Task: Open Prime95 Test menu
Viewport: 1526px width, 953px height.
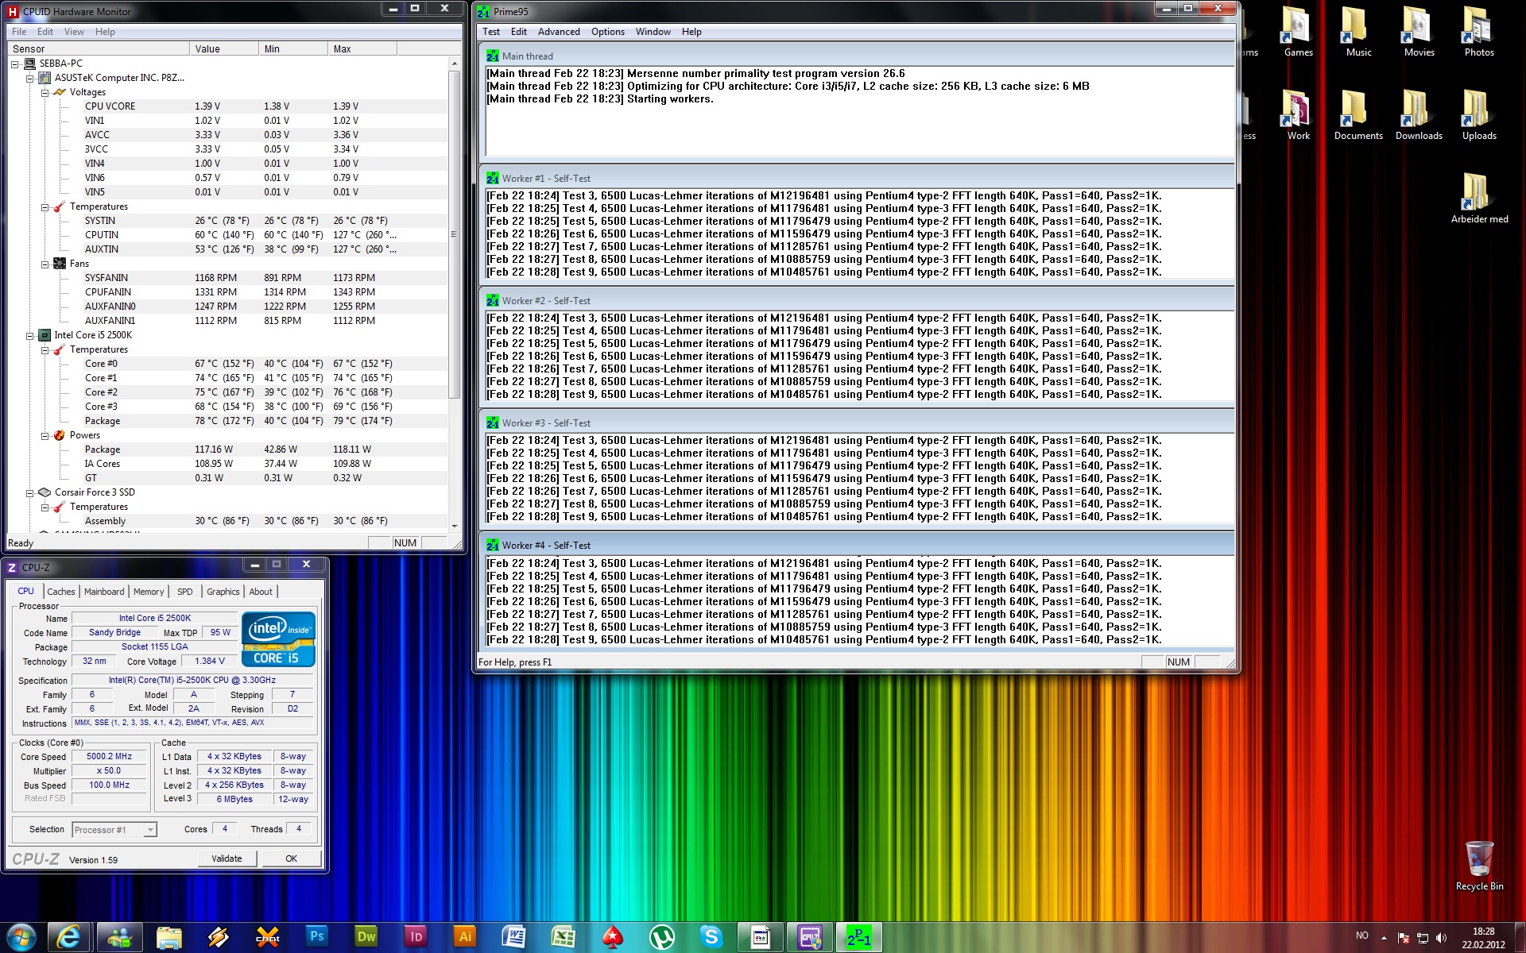Action: (x=491, y=32)
